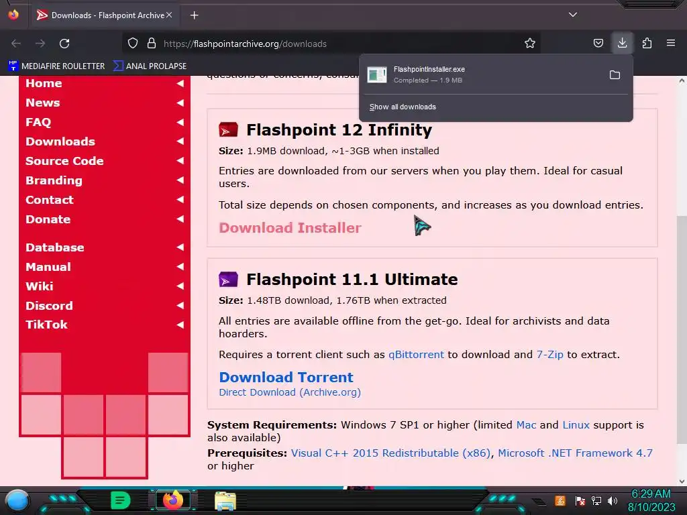Show hidden tray icons arrow

(x=539, y=502)
